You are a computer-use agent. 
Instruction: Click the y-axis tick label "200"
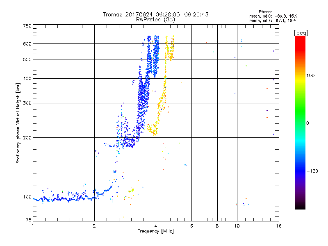pos(27,138)
